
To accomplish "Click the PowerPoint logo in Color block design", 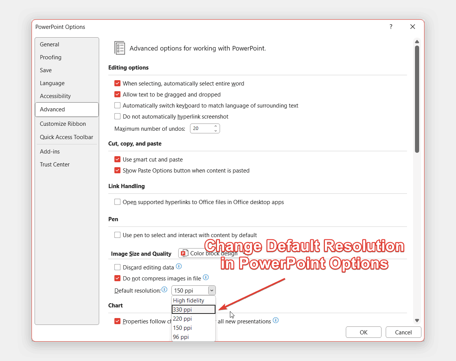I will [x=184, y=253].
